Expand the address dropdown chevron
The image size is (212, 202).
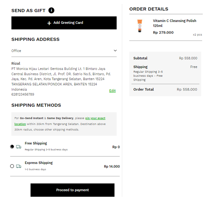pos(115,51)
